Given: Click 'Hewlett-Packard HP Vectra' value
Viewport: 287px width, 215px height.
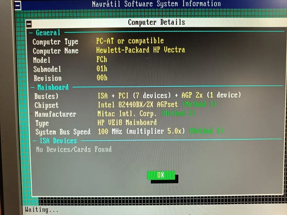Looking at the screenshot, I should (x=141, y=50).
